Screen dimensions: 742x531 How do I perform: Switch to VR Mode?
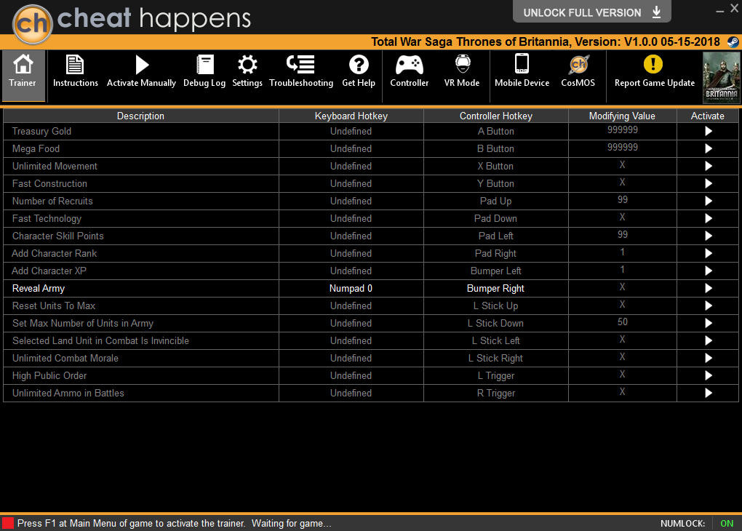[462, 71]
